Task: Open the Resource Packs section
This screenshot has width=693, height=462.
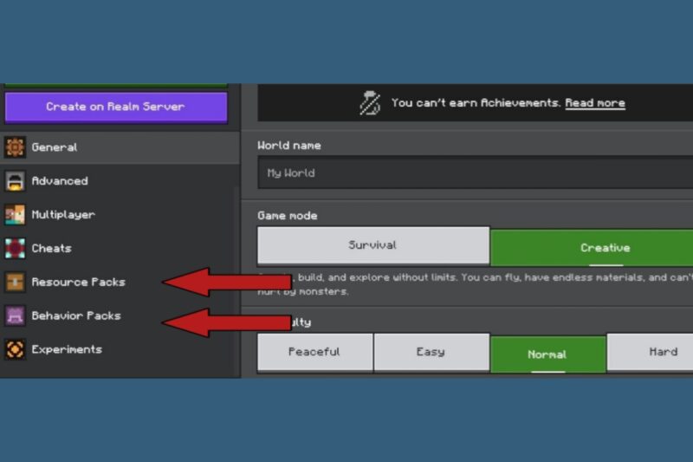Action: pyautogui.click(x=120, y=282)
